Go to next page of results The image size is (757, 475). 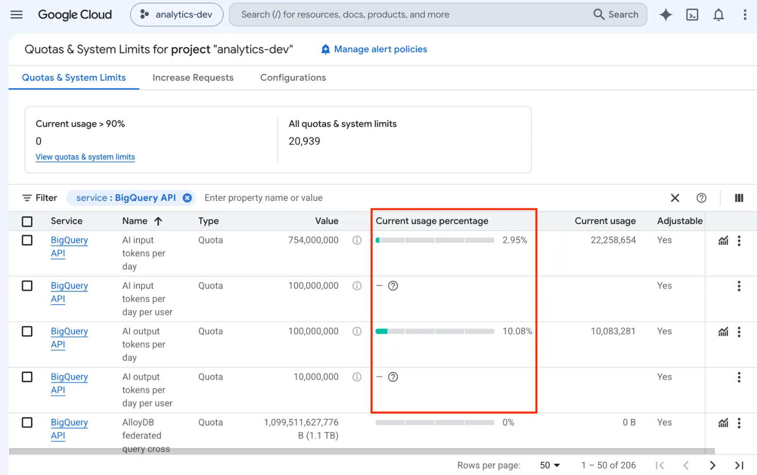tap(713, 466)
